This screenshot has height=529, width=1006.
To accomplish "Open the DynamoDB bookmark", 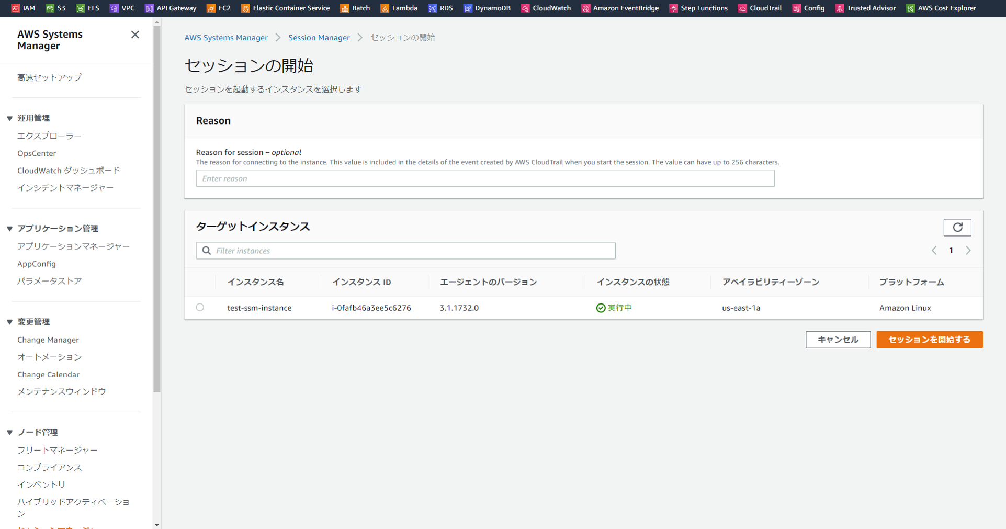I will point(487,8).
